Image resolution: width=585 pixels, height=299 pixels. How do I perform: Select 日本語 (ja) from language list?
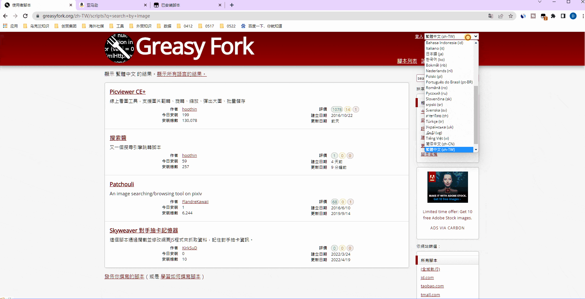coord(435,54)
